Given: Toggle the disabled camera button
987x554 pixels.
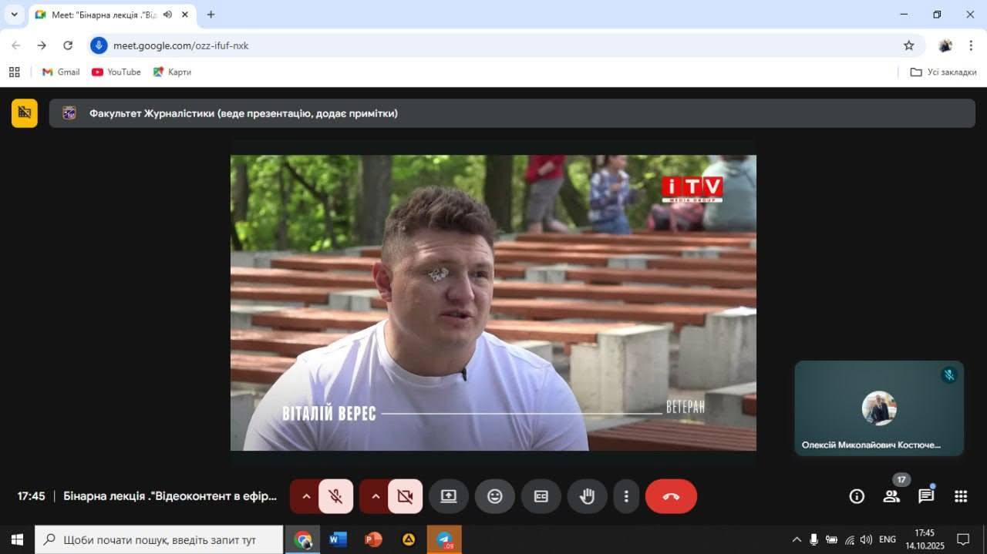Looking at the screenshot, I should 405,496.
